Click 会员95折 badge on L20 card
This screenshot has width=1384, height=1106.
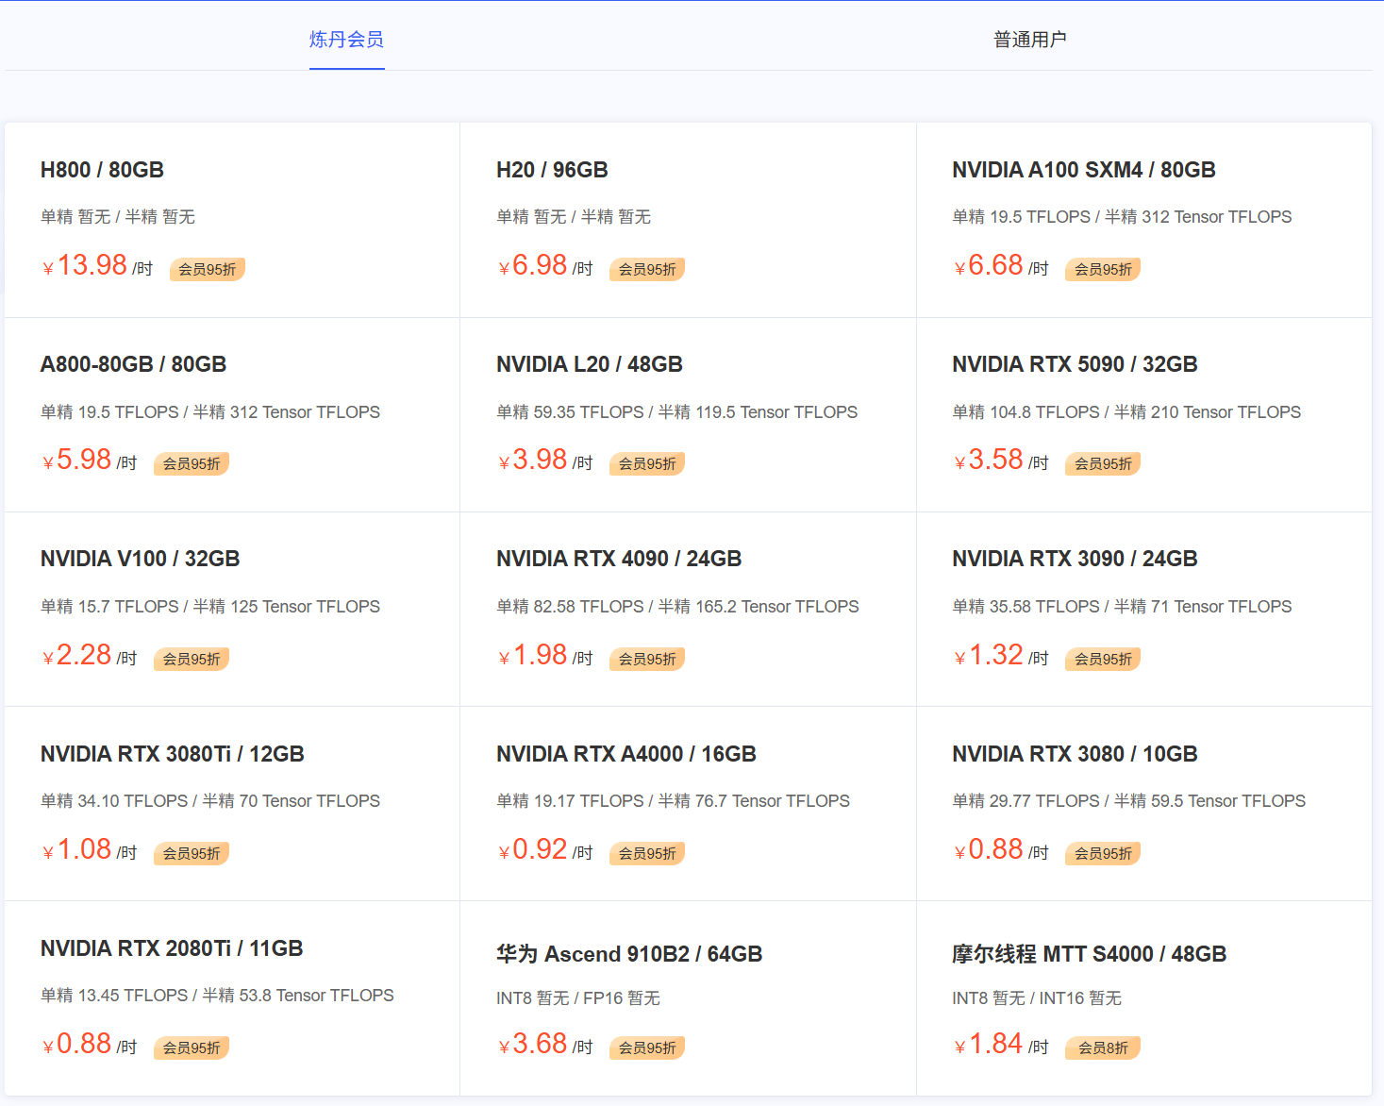647,463
